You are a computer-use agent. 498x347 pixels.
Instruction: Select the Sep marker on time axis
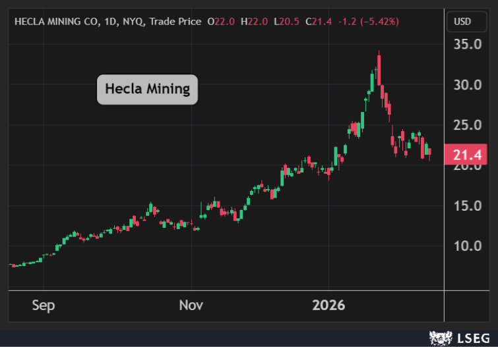tap(44, 306)
